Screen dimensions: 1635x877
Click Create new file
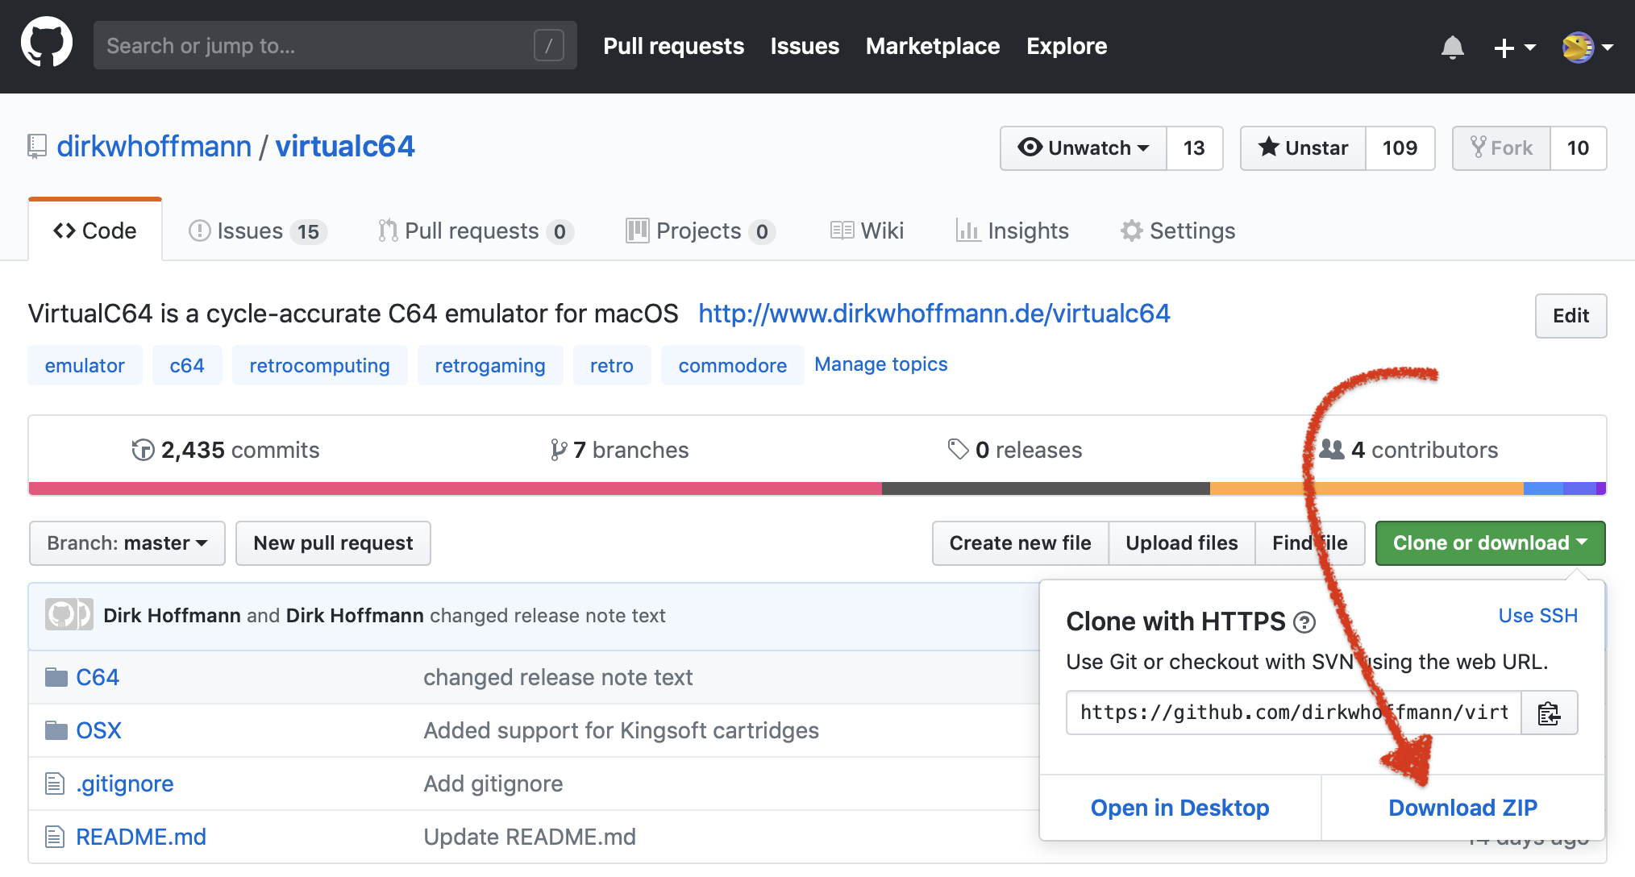(x=1020, y=543)
